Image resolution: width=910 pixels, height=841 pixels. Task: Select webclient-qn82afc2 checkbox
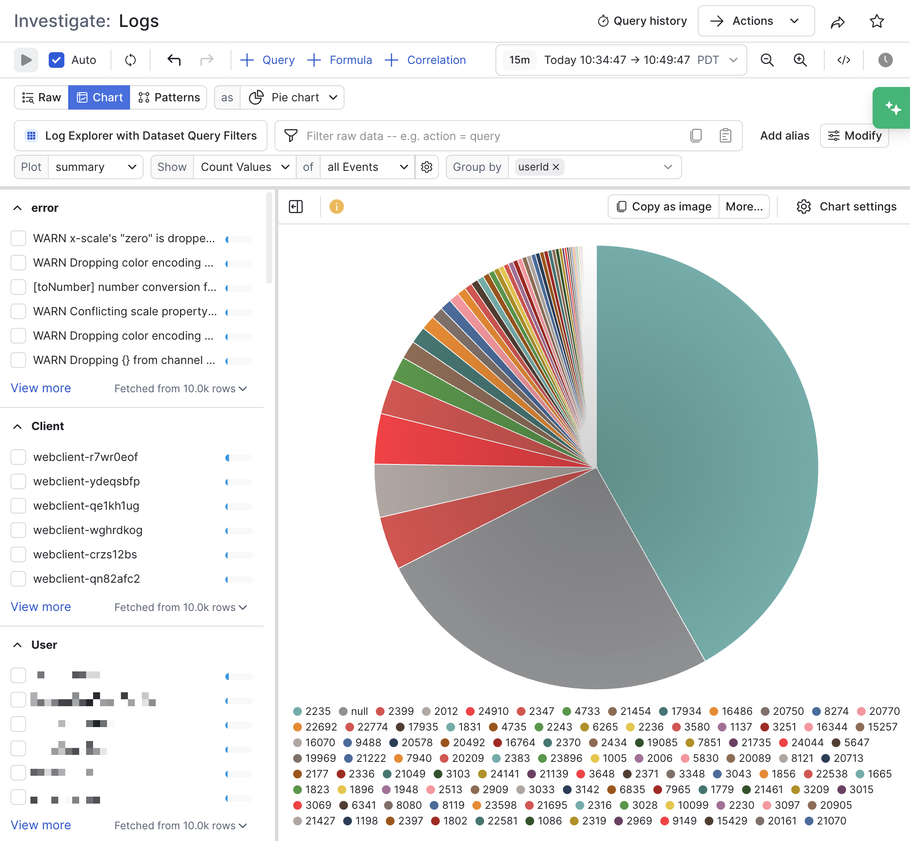coord(18,578)
